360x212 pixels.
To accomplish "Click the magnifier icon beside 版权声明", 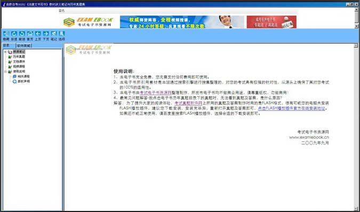I will [15, 81].
